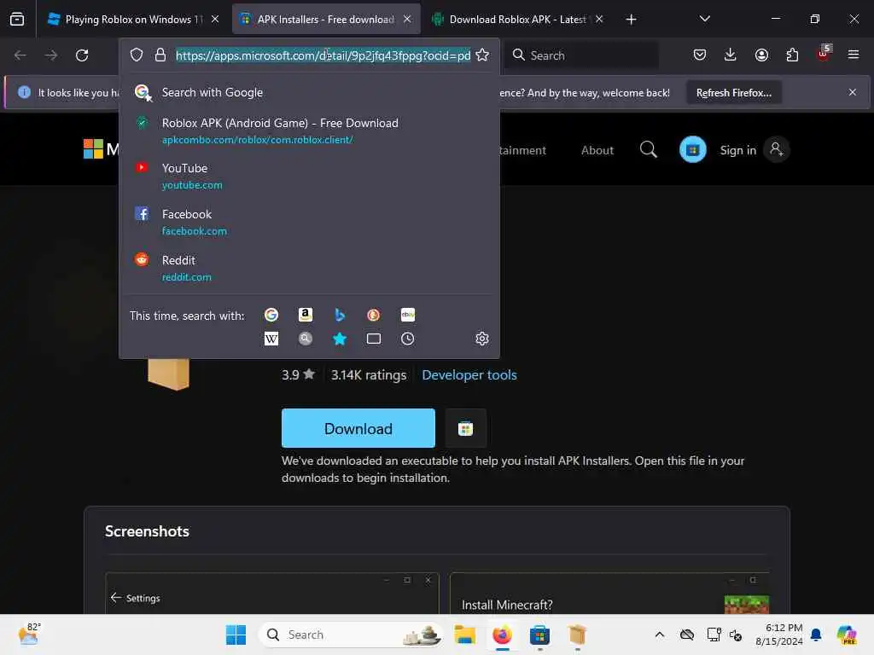Click the uBlock extension icon with badge
The height and width of the screenshot is (655, 874).
point(824,54)
